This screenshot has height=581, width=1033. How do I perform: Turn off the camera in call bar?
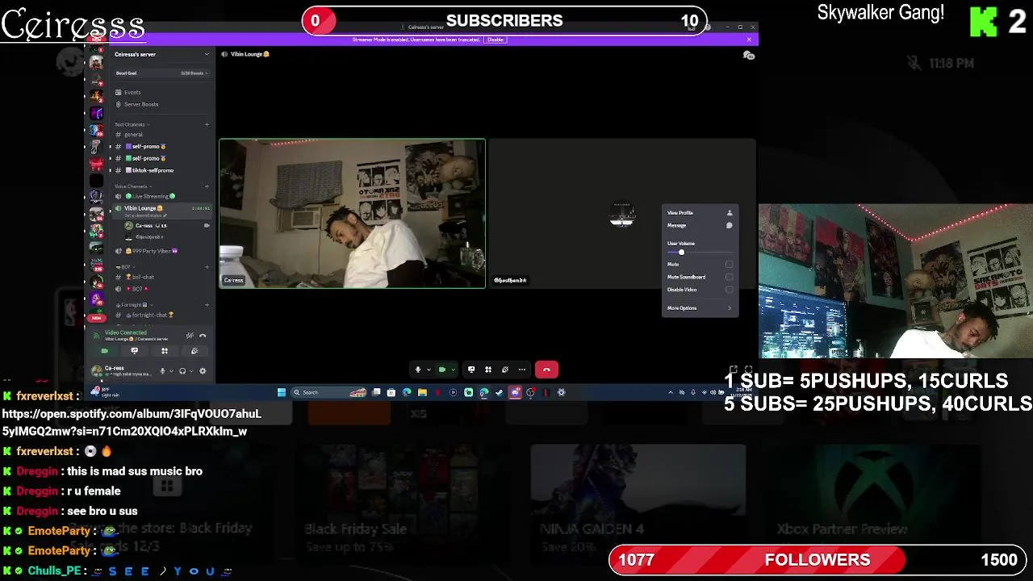[441, 370]
